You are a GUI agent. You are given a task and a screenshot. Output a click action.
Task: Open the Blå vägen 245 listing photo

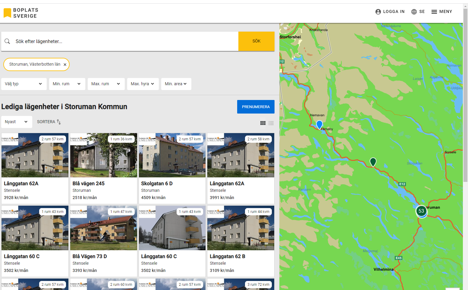(104, 155)
